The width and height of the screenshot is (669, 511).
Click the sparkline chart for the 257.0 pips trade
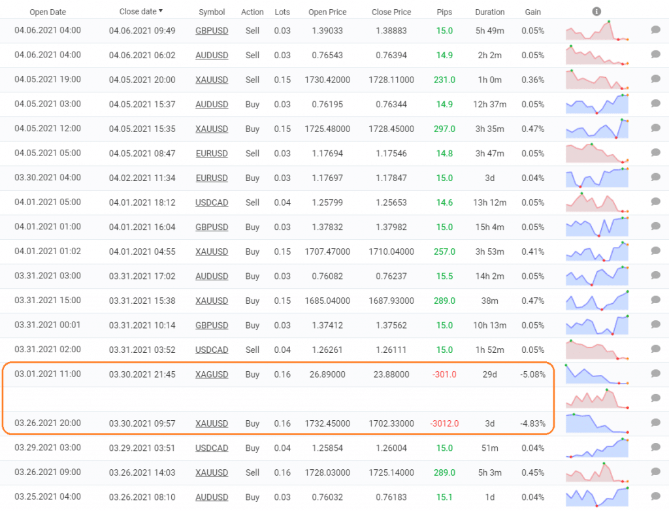[x=597, y=252]
